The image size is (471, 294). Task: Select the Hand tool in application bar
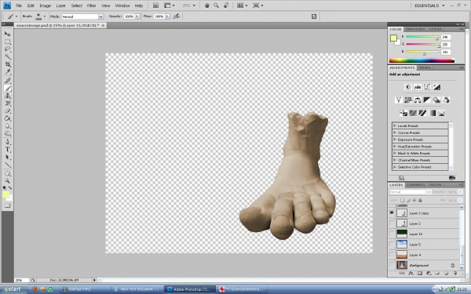(x=207, y=5)
